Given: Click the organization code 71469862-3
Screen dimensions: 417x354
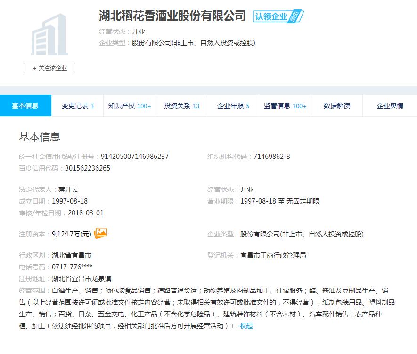Looking at the screenshot, I should point(271,157).
